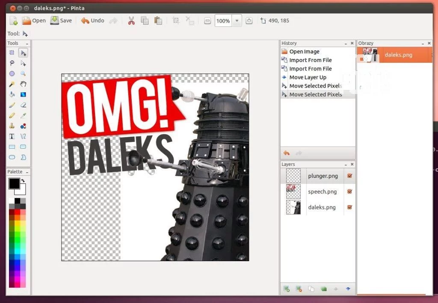438x303 pixels.
Task: Click the Paste clipboard icon
Action: click(158, 21)
